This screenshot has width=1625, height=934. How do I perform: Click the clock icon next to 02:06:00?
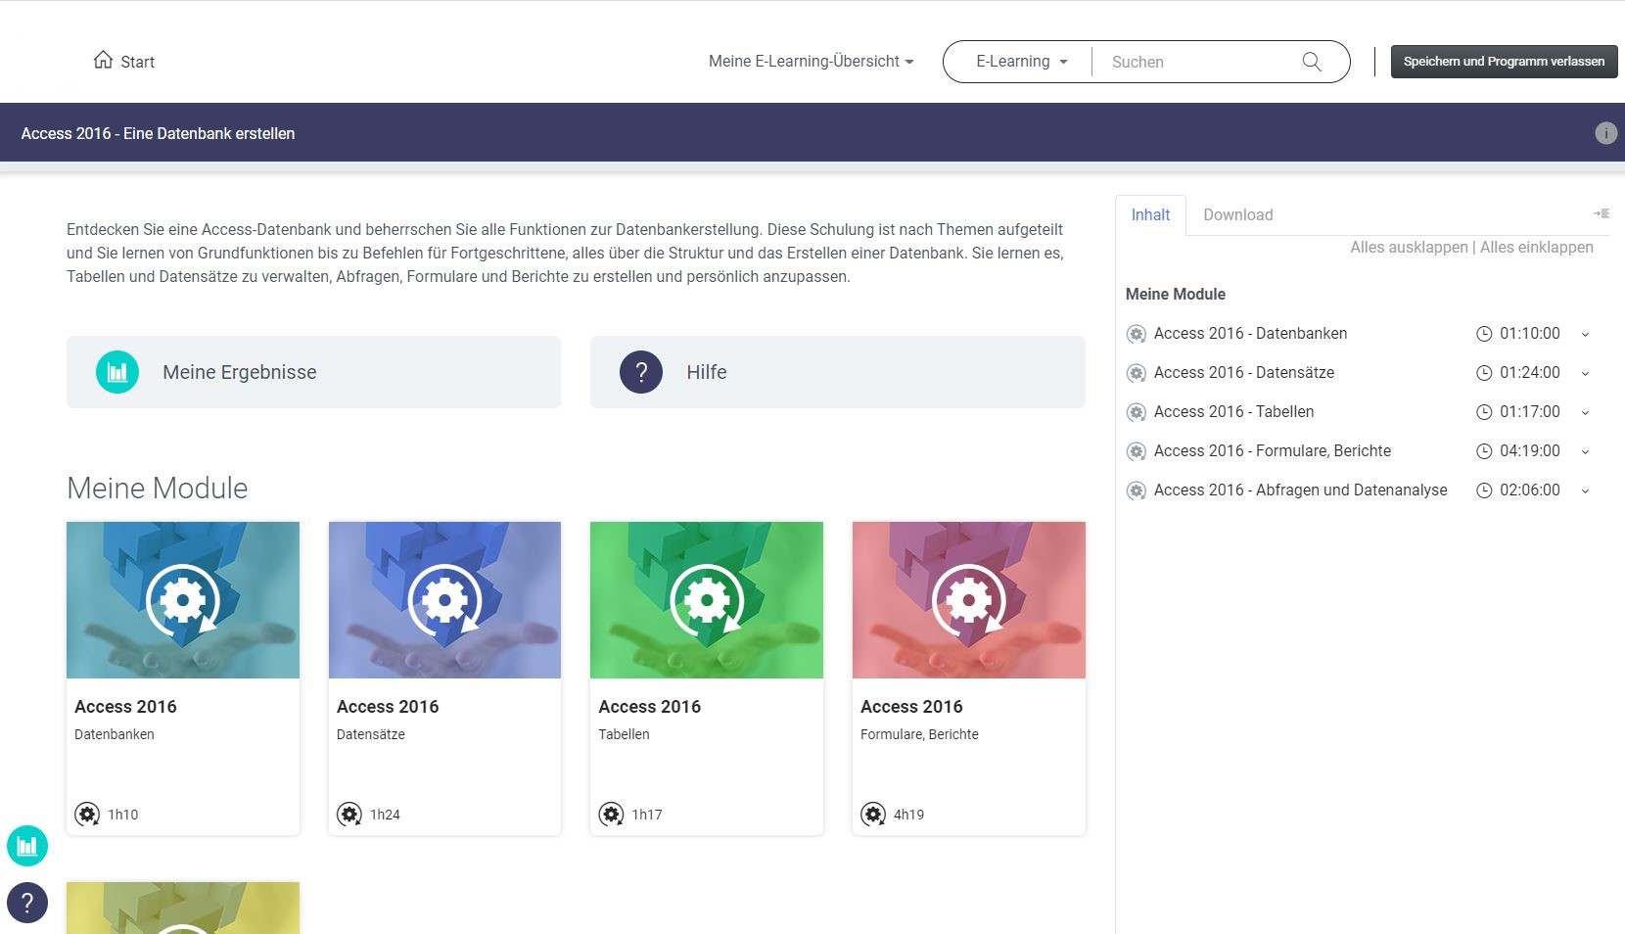point(1484,490)
